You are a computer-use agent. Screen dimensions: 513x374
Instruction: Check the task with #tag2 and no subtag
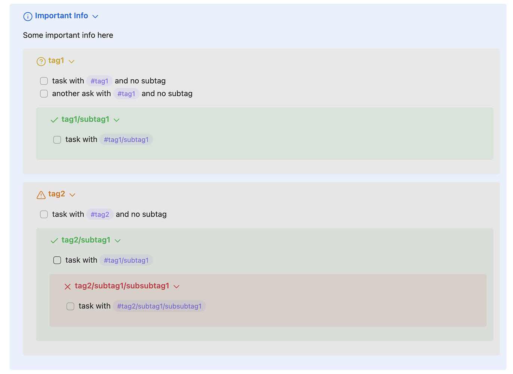44,214
